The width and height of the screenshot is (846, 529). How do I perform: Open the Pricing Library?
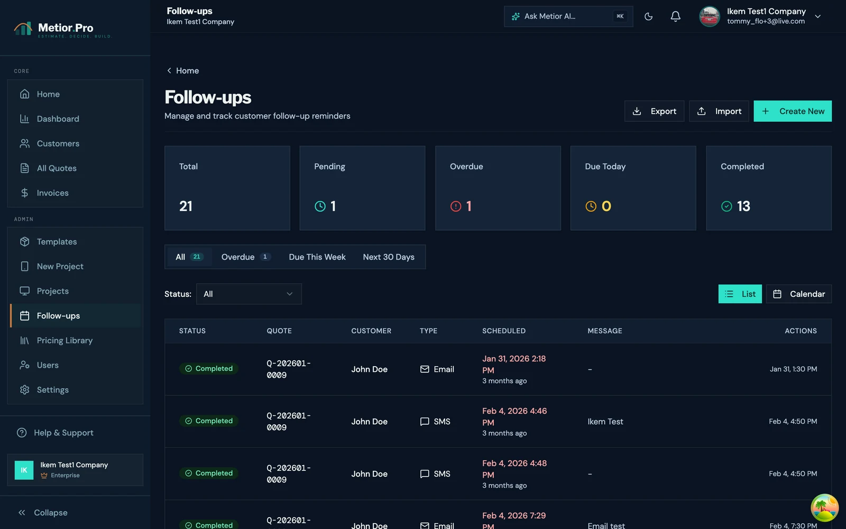coord(75,341)
